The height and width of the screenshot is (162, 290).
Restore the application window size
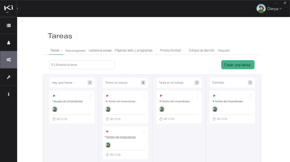pyautogui.click(x=285, y=3)
